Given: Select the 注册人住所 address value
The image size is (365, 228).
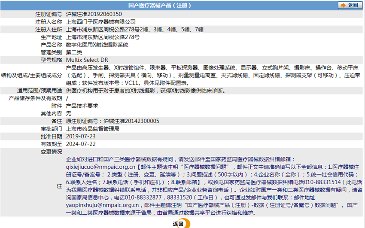Looking at the screenshot, I should [x=135, y=30].
